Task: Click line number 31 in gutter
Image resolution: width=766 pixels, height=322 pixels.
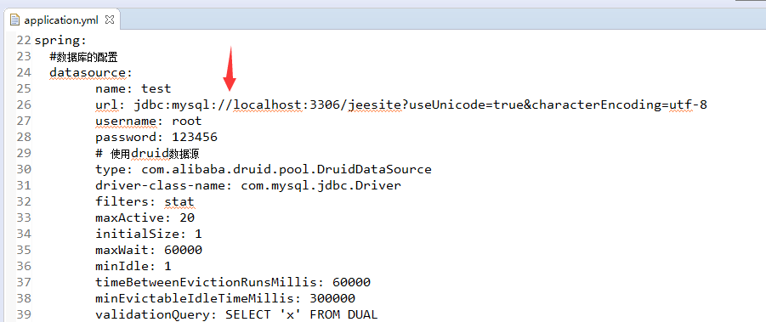Action: coord(23,185)
